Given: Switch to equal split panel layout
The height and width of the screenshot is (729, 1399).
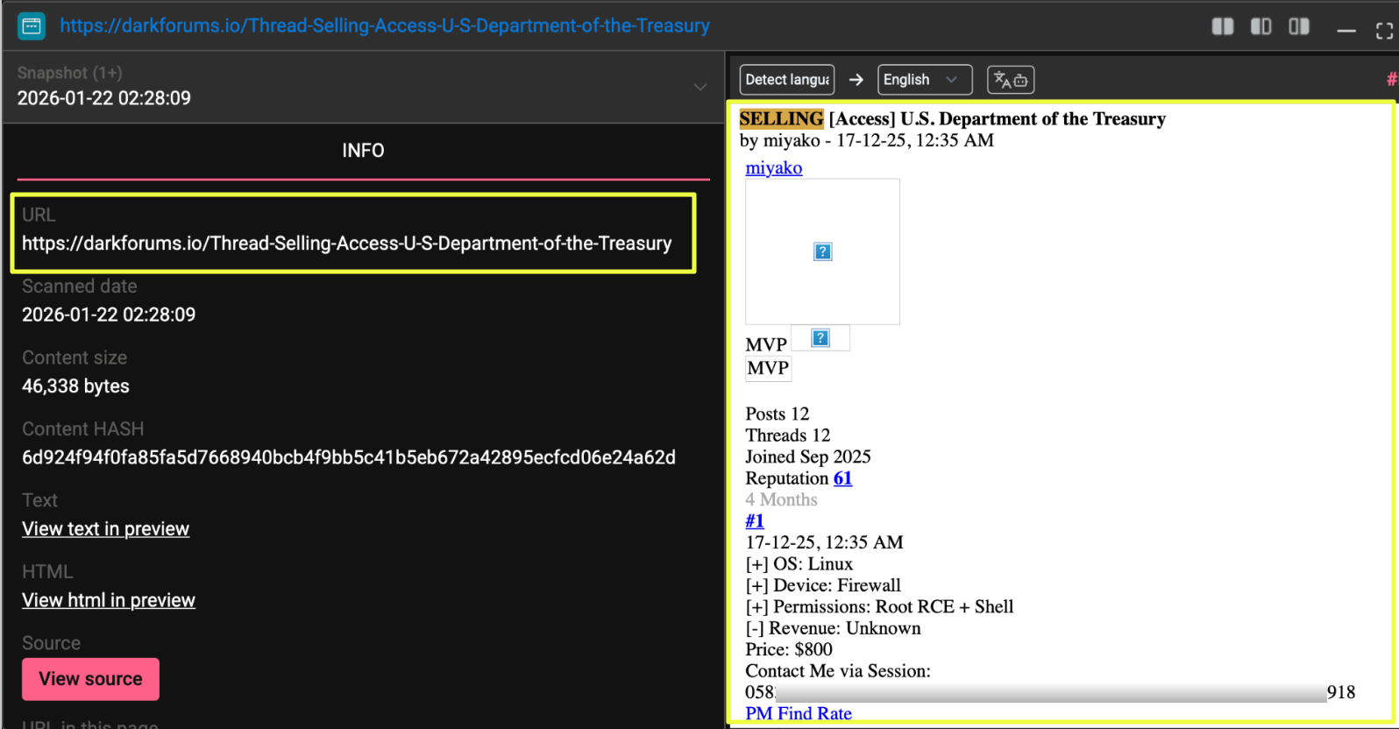Looking at the screenshot, I should click(x=1222, y=27).
